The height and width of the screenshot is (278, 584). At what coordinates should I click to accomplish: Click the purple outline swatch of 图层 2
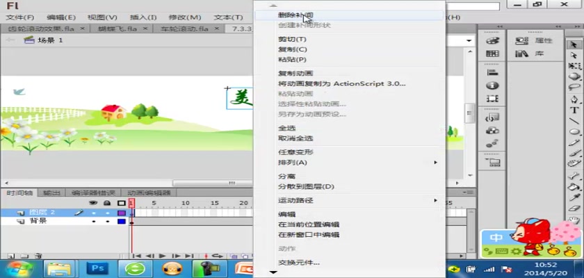(x=121, y=212)
